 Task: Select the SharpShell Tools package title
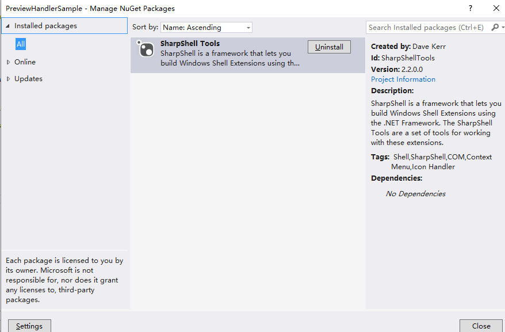point(190,44)
